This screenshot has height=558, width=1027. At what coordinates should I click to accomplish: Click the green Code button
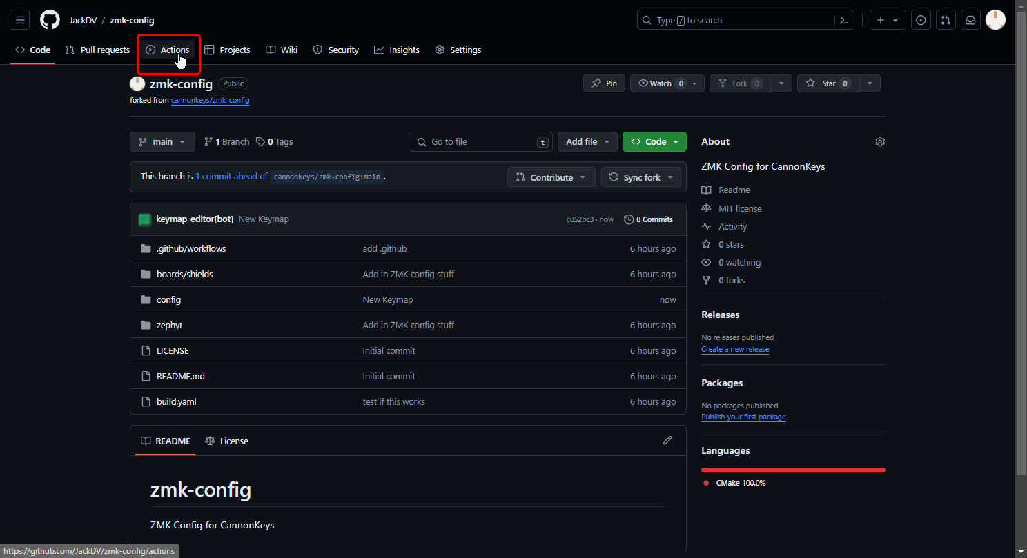(654, 141)
